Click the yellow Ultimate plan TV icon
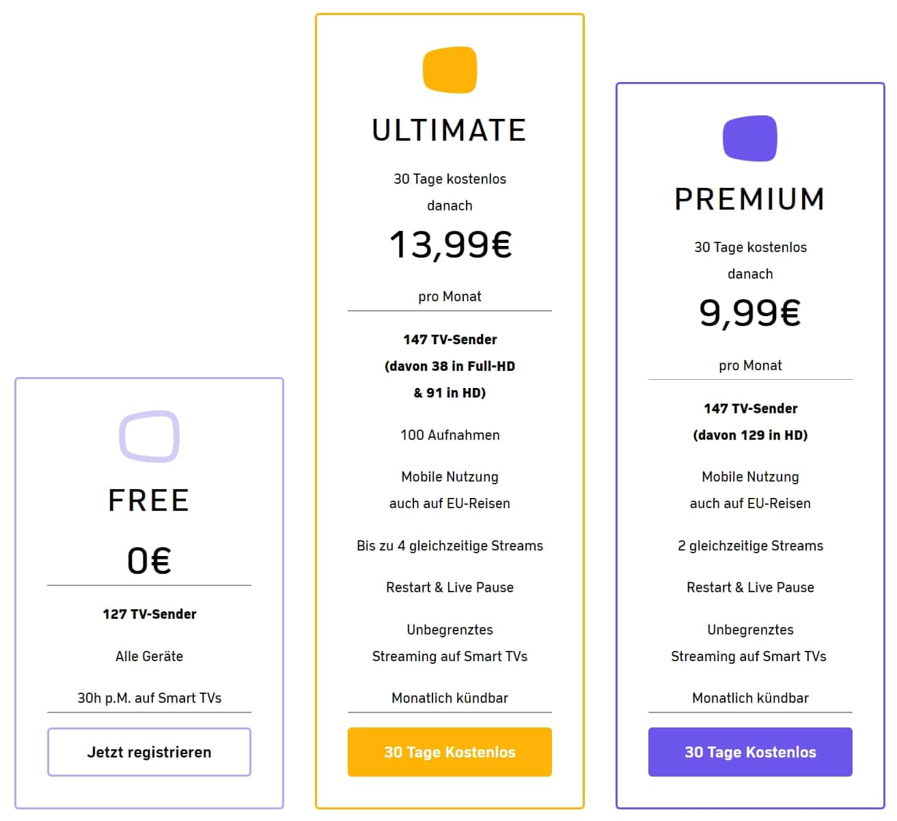897x821 pixels. [450, 70]
